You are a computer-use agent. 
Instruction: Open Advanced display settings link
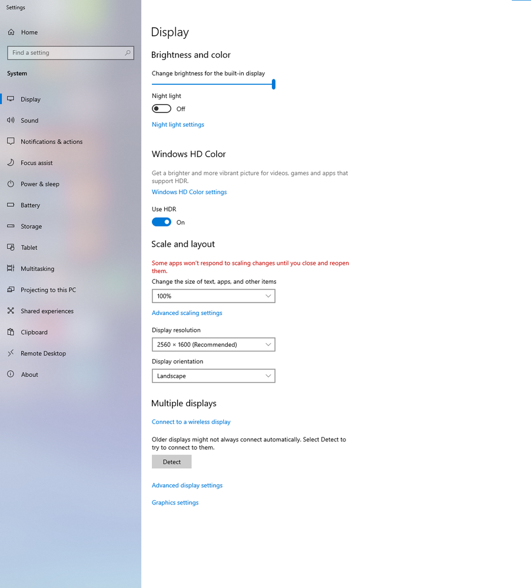(x=187, y=485)
